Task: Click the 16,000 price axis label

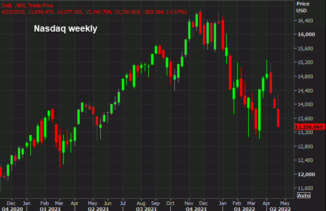Action: 306,34
